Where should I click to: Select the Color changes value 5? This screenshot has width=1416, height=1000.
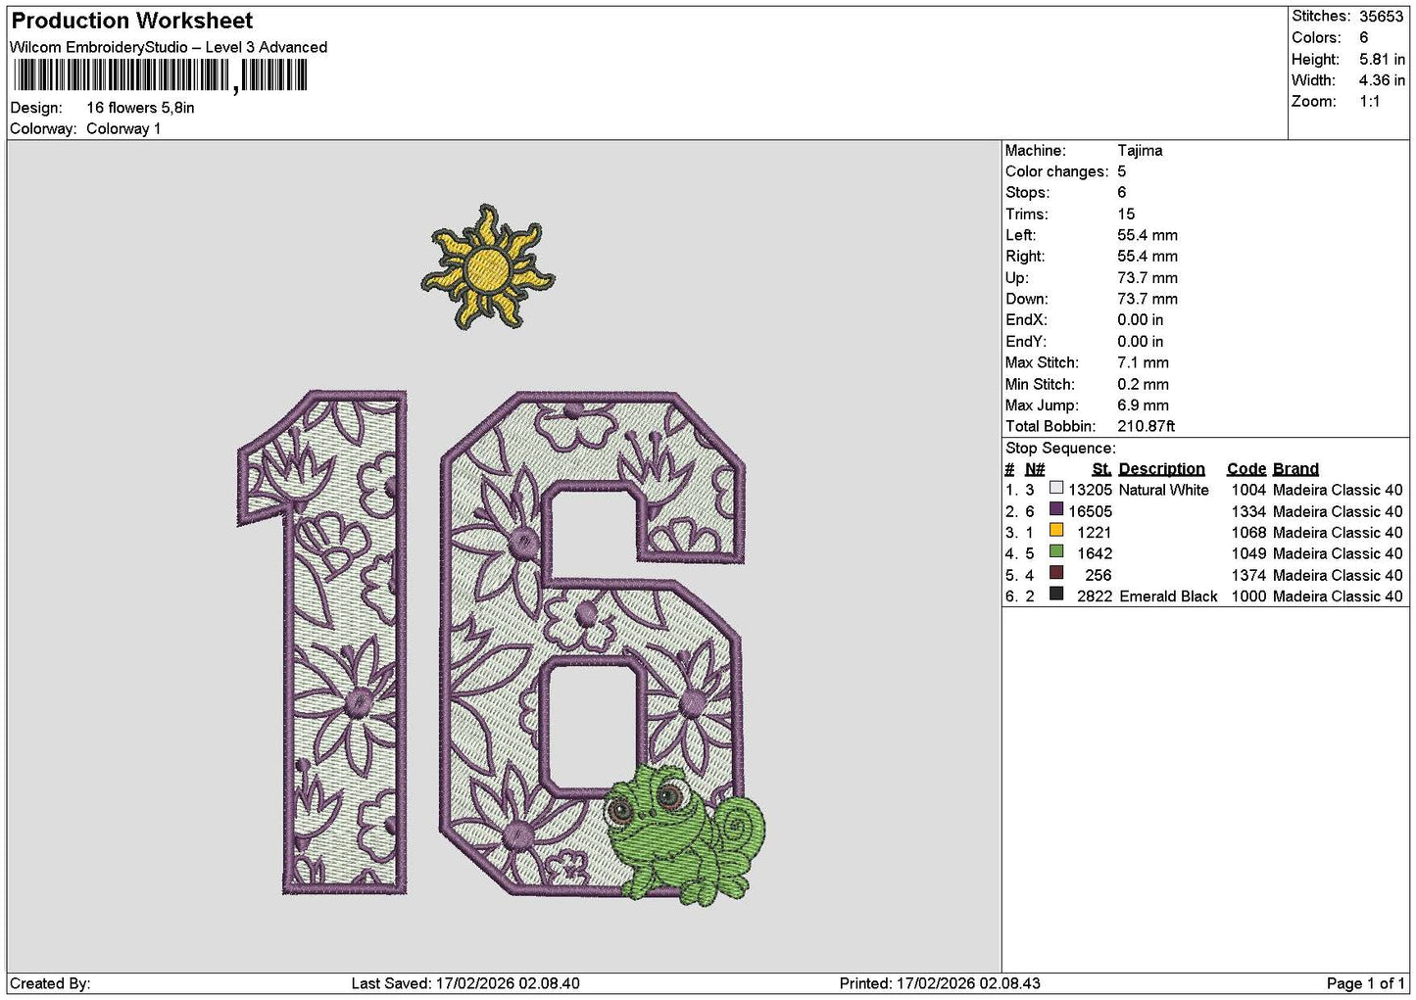pyautogui.click(x=1122, y=171)
